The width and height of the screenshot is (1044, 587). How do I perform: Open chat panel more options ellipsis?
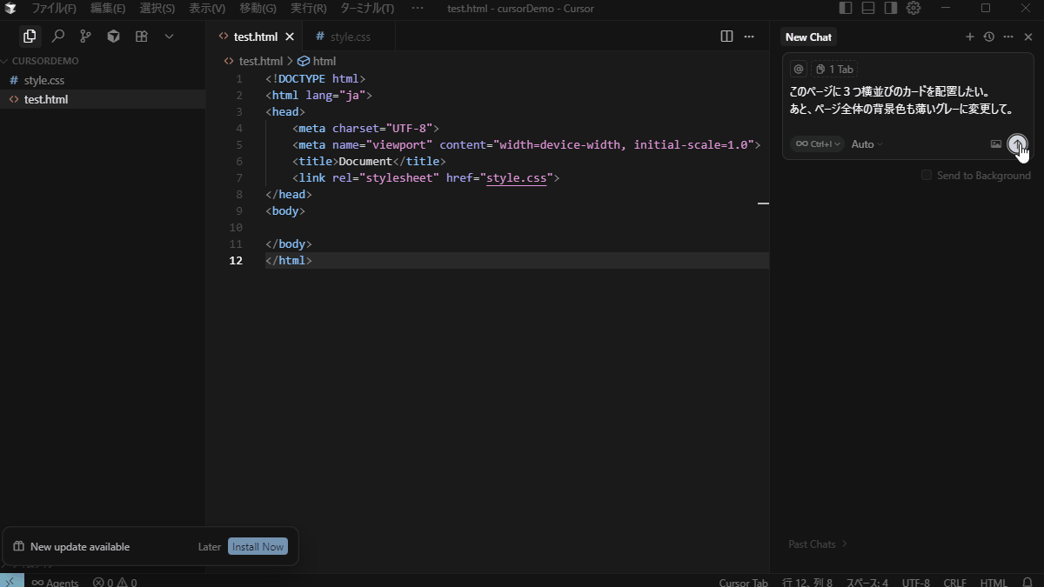[1008, 37]
